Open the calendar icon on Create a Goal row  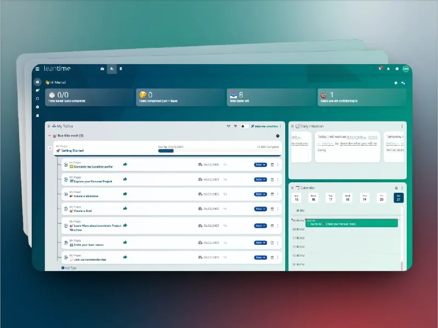(x=272, y=209)
